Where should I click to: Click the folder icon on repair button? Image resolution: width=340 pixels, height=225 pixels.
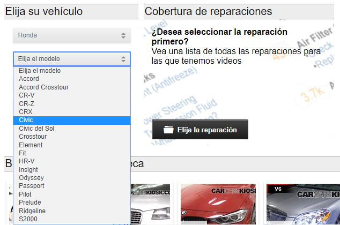tap(168, 130)
